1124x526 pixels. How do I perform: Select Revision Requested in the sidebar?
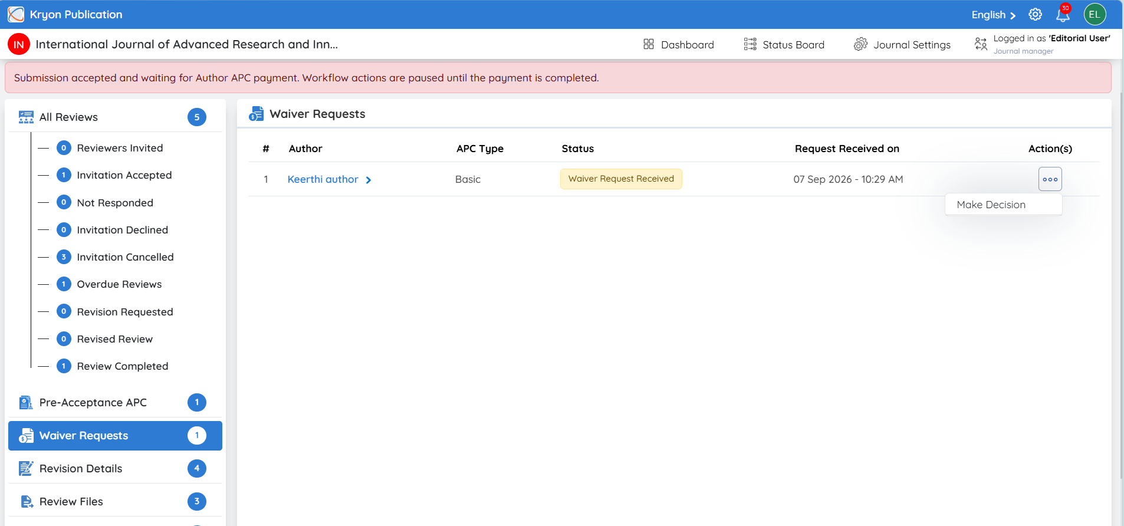tap(125, 312)
